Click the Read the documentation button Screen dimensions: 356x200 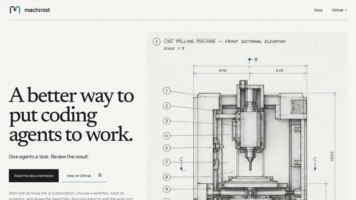click(x=33, y=176)
